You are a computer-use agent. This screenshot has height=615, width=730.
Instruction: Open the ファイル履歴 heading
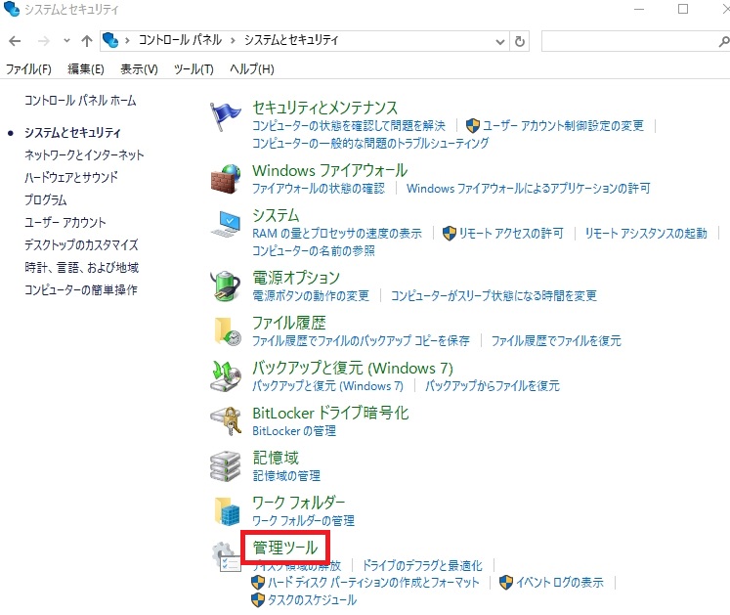coord(289,323)
